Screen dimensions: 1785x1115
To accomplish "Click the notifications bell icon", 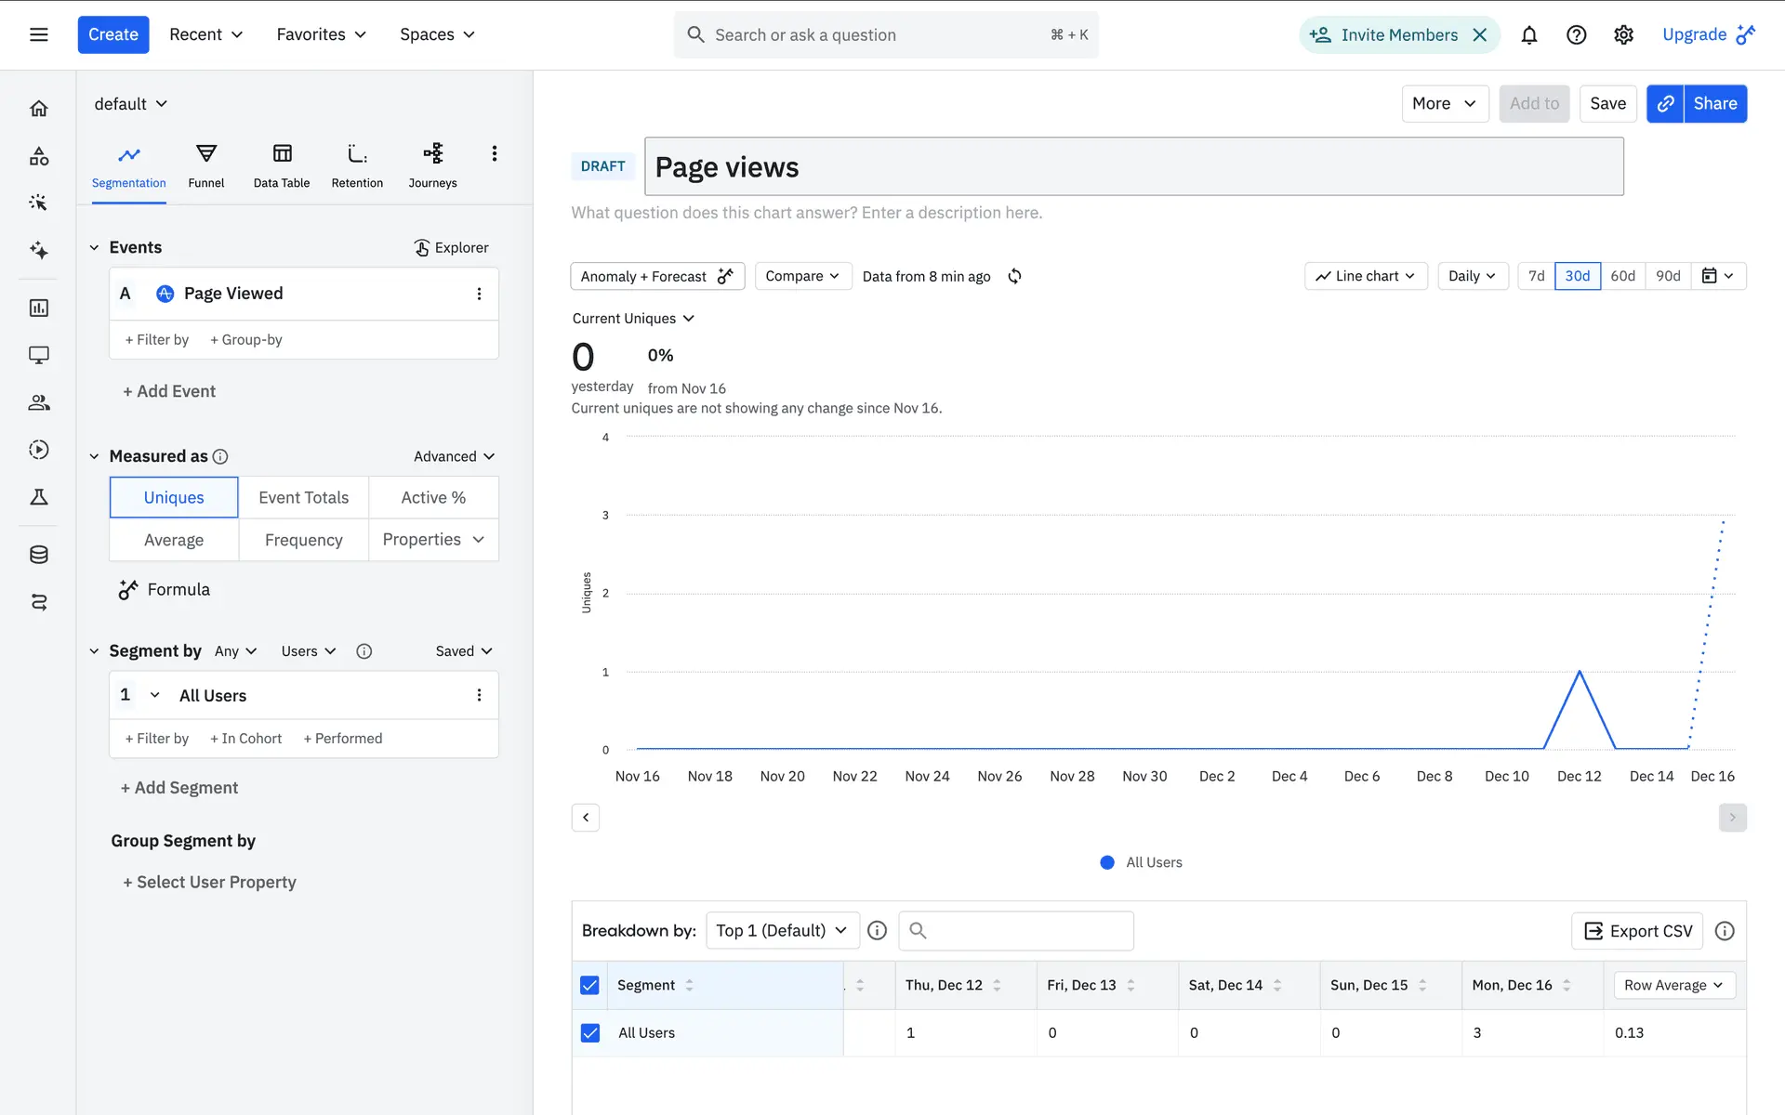I will (x=1528, y=35).
